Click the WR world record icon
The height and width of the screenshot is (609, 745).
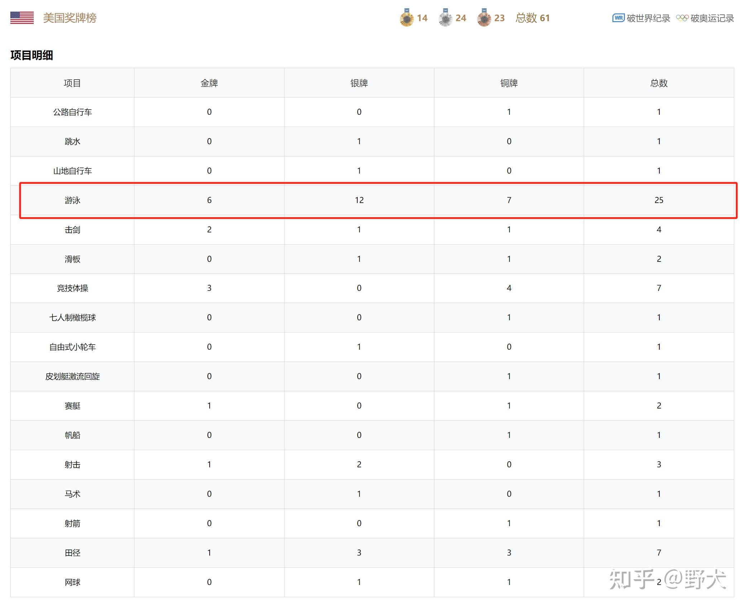(619, 18)
